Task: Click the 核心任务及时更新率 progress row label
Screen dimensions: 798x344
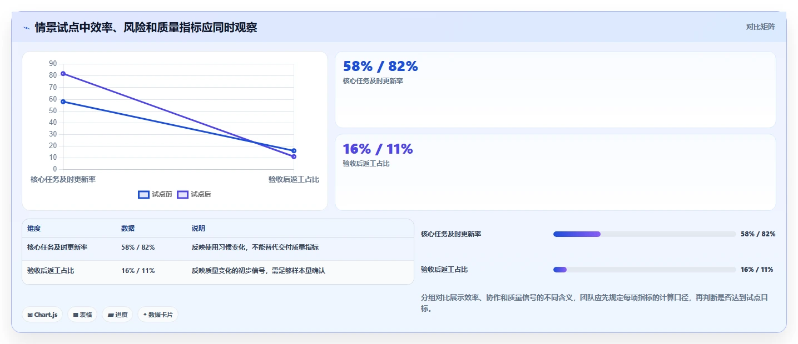Action: [x=451, y=234]
